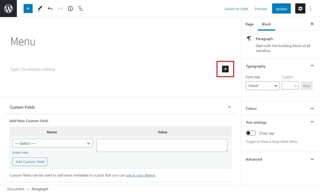
Task: Open the Options three-dot menu
Action: [310, 8]
